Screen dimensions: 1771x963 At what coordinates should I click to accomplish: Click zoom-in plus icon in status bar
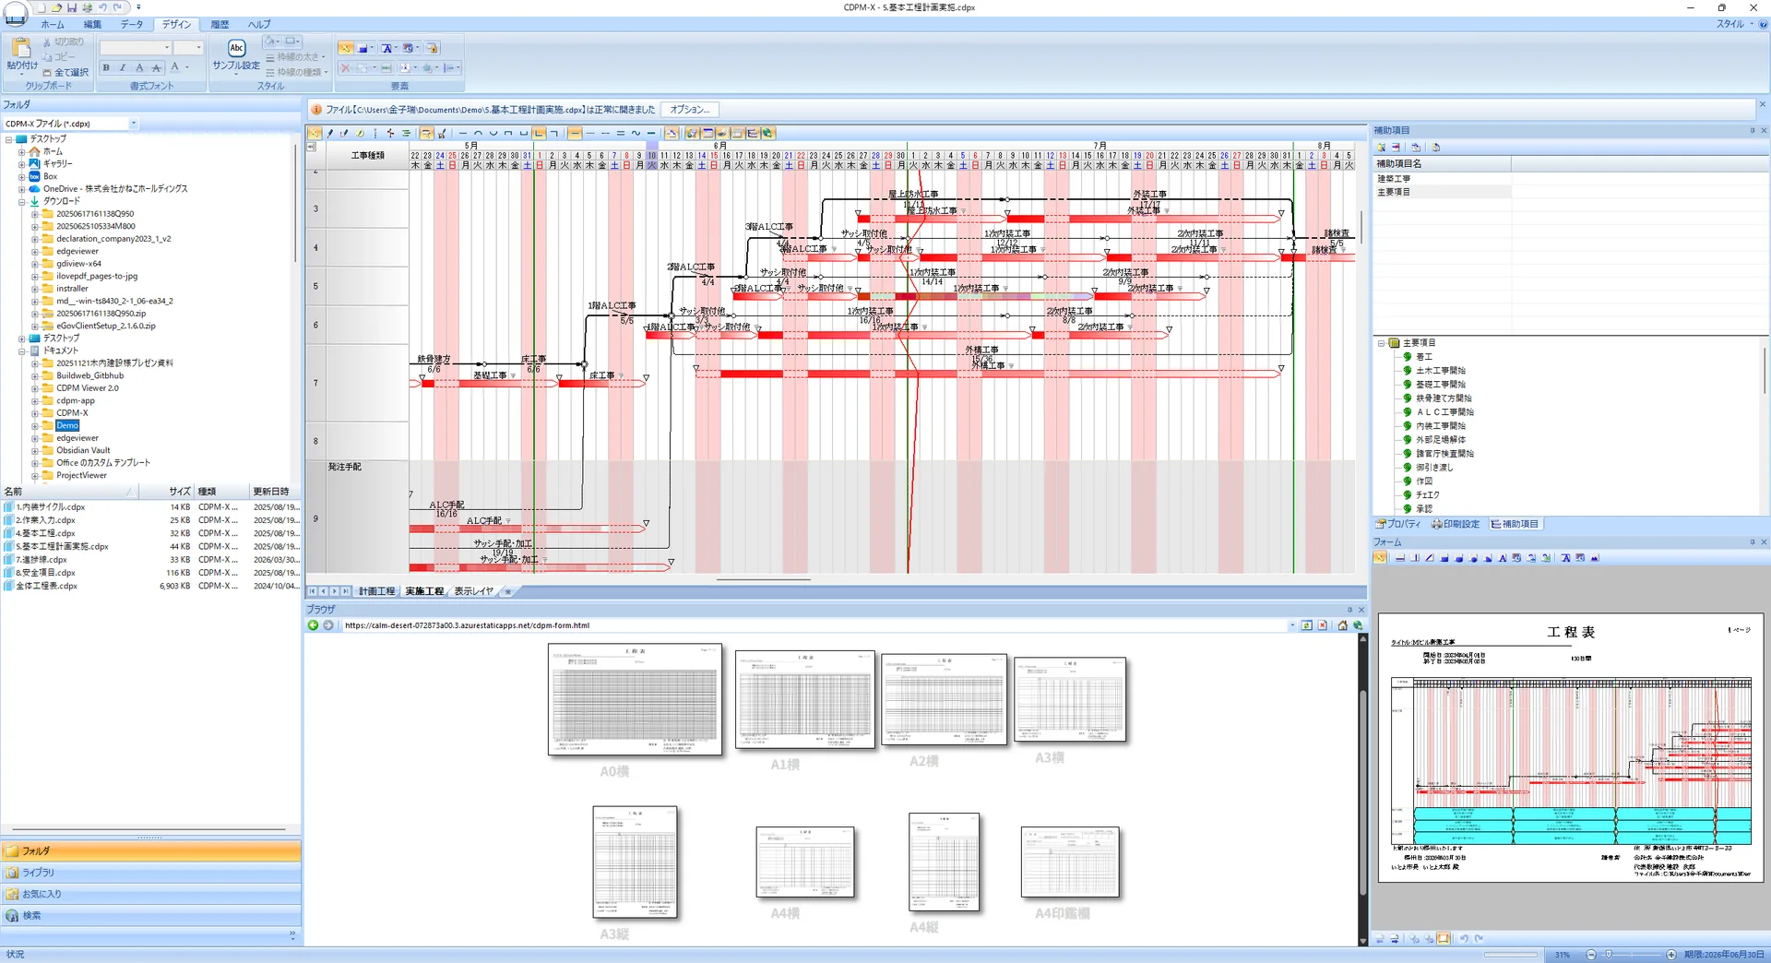click(1670, 955)
